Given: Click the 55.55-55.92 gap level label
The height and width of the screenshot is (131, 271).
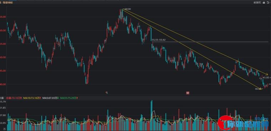Looking at the screenshot, I should click(159, 40).
